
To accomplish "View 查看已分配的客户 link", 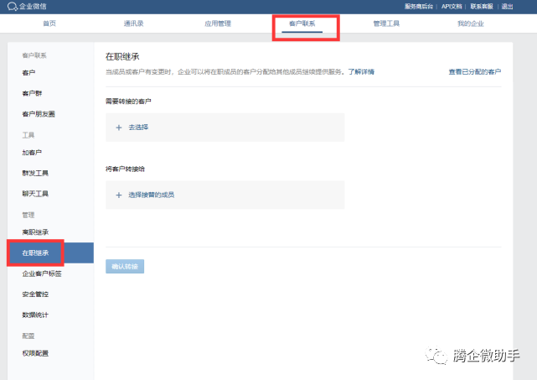I will pos(474,72).
